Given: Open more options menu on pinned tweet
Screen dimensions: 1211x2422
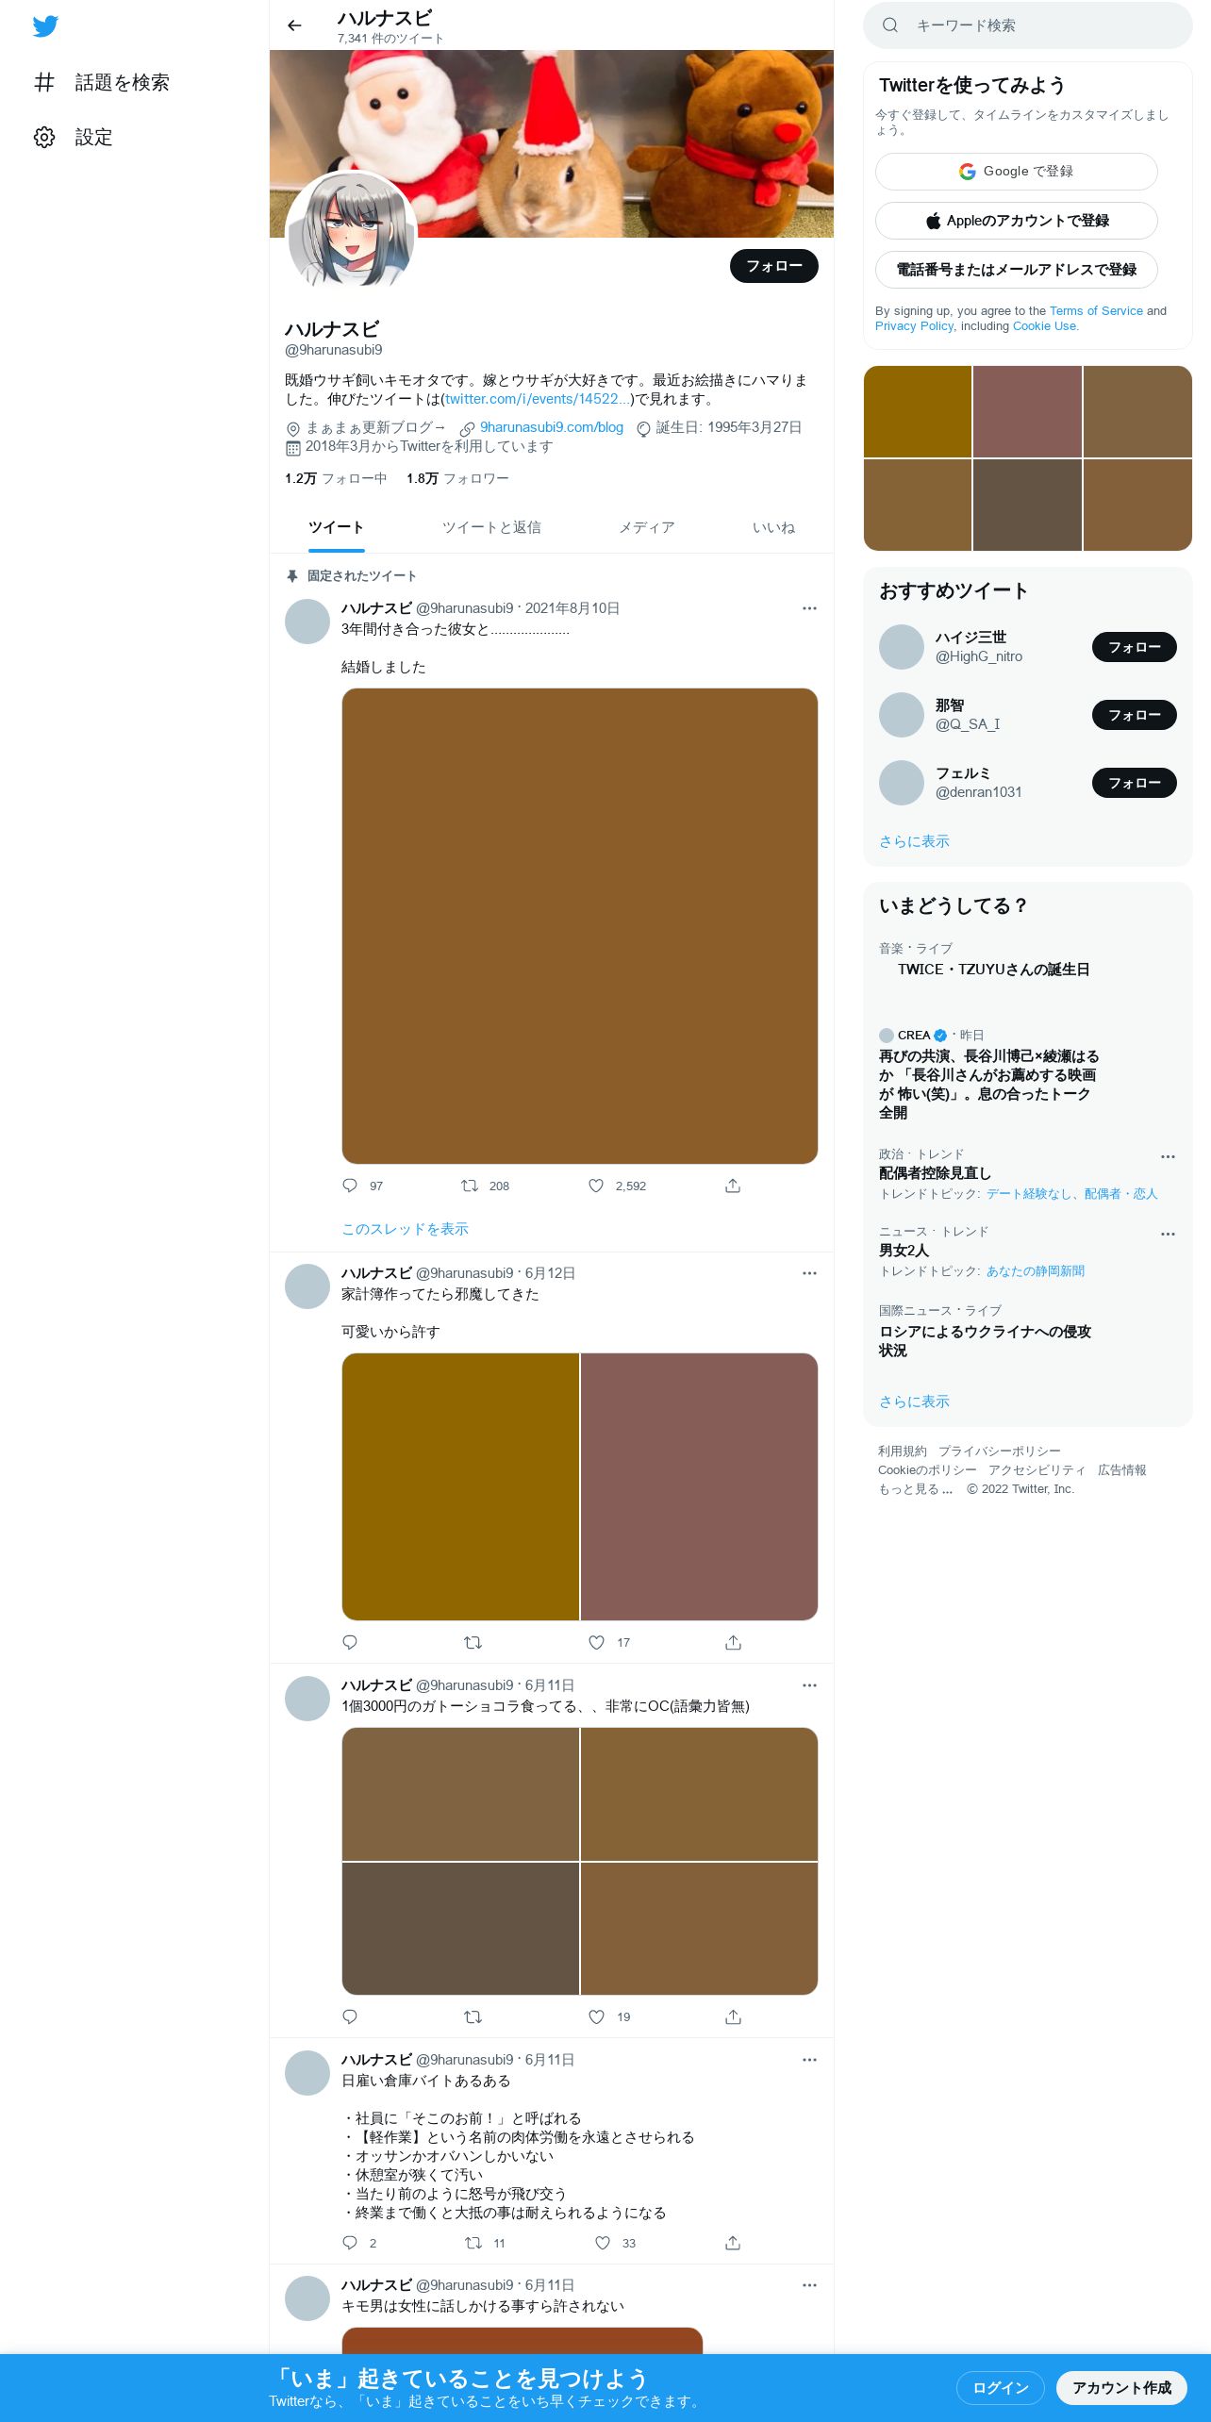Looking at the screenshot, I should (809, 608).
